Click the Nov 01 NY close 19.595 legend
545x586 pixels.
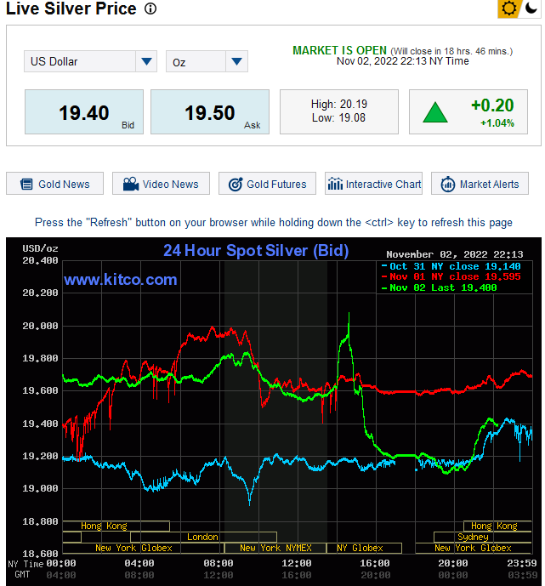pyautogui.click(x=451, y=277)
